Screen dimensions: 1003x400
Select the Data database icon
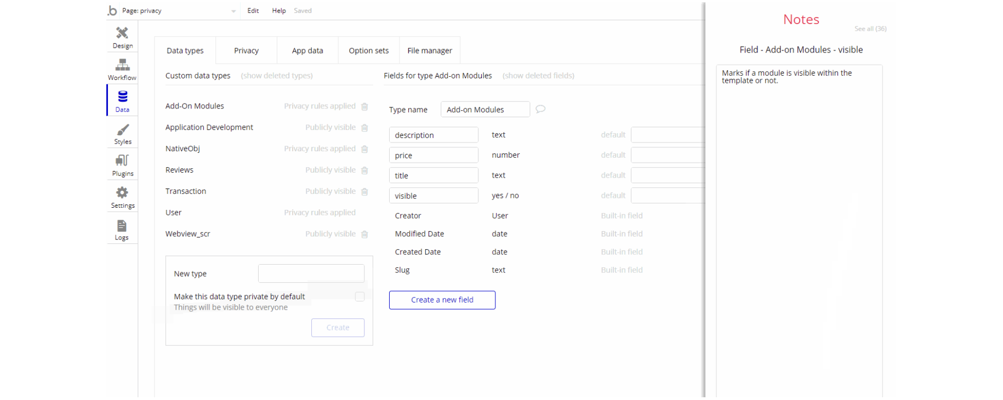122,97
